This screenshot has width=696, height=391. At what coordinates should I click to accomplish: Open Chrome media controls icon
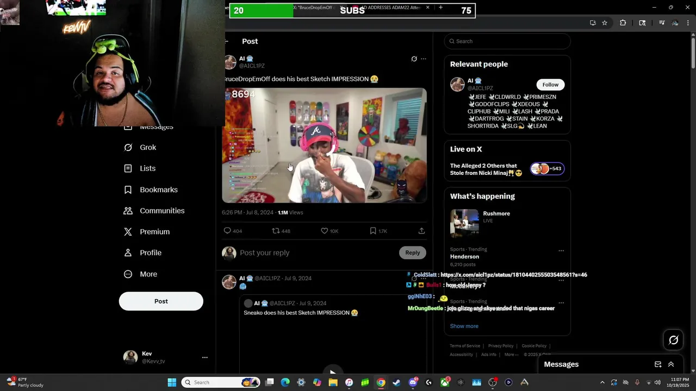[662, 23]
